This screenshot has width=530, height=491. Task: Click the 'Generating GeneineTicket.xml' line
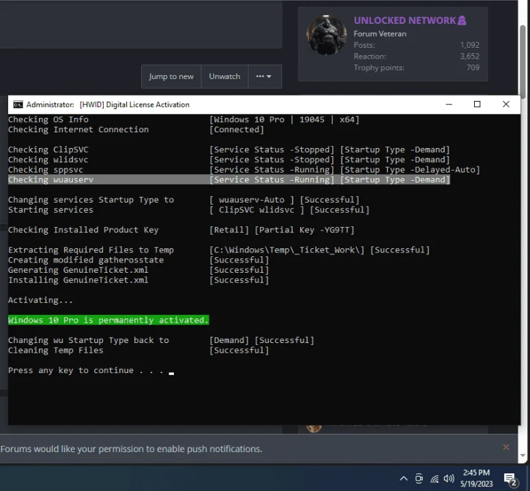click(78, 270)
